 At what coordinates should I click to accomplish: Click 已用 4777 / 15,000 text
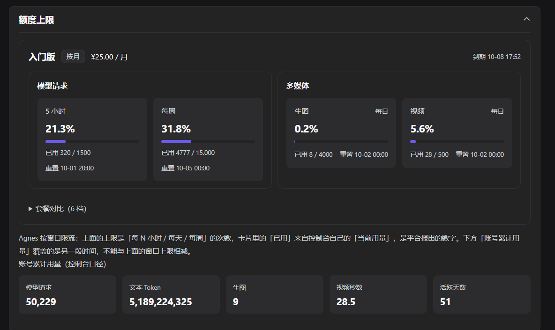click(x=188, y=153)
